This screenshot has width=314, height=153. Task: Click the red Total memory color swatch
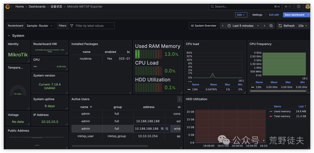(271, 116)
